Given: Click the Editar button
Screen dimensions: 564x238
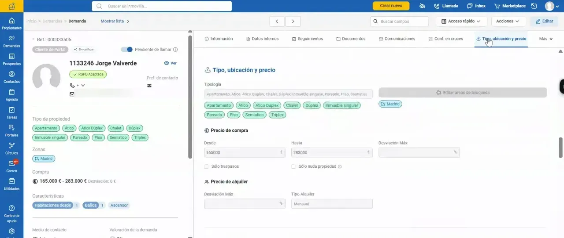Looking at the screenshot, I should click(544, 21).
